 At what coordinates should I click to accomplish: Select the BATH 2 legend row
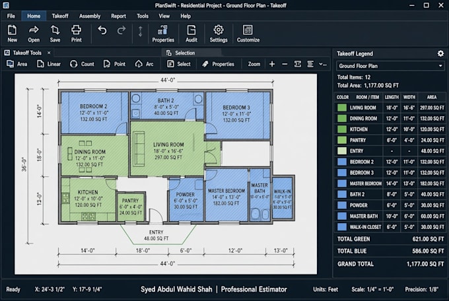(390, 194)
